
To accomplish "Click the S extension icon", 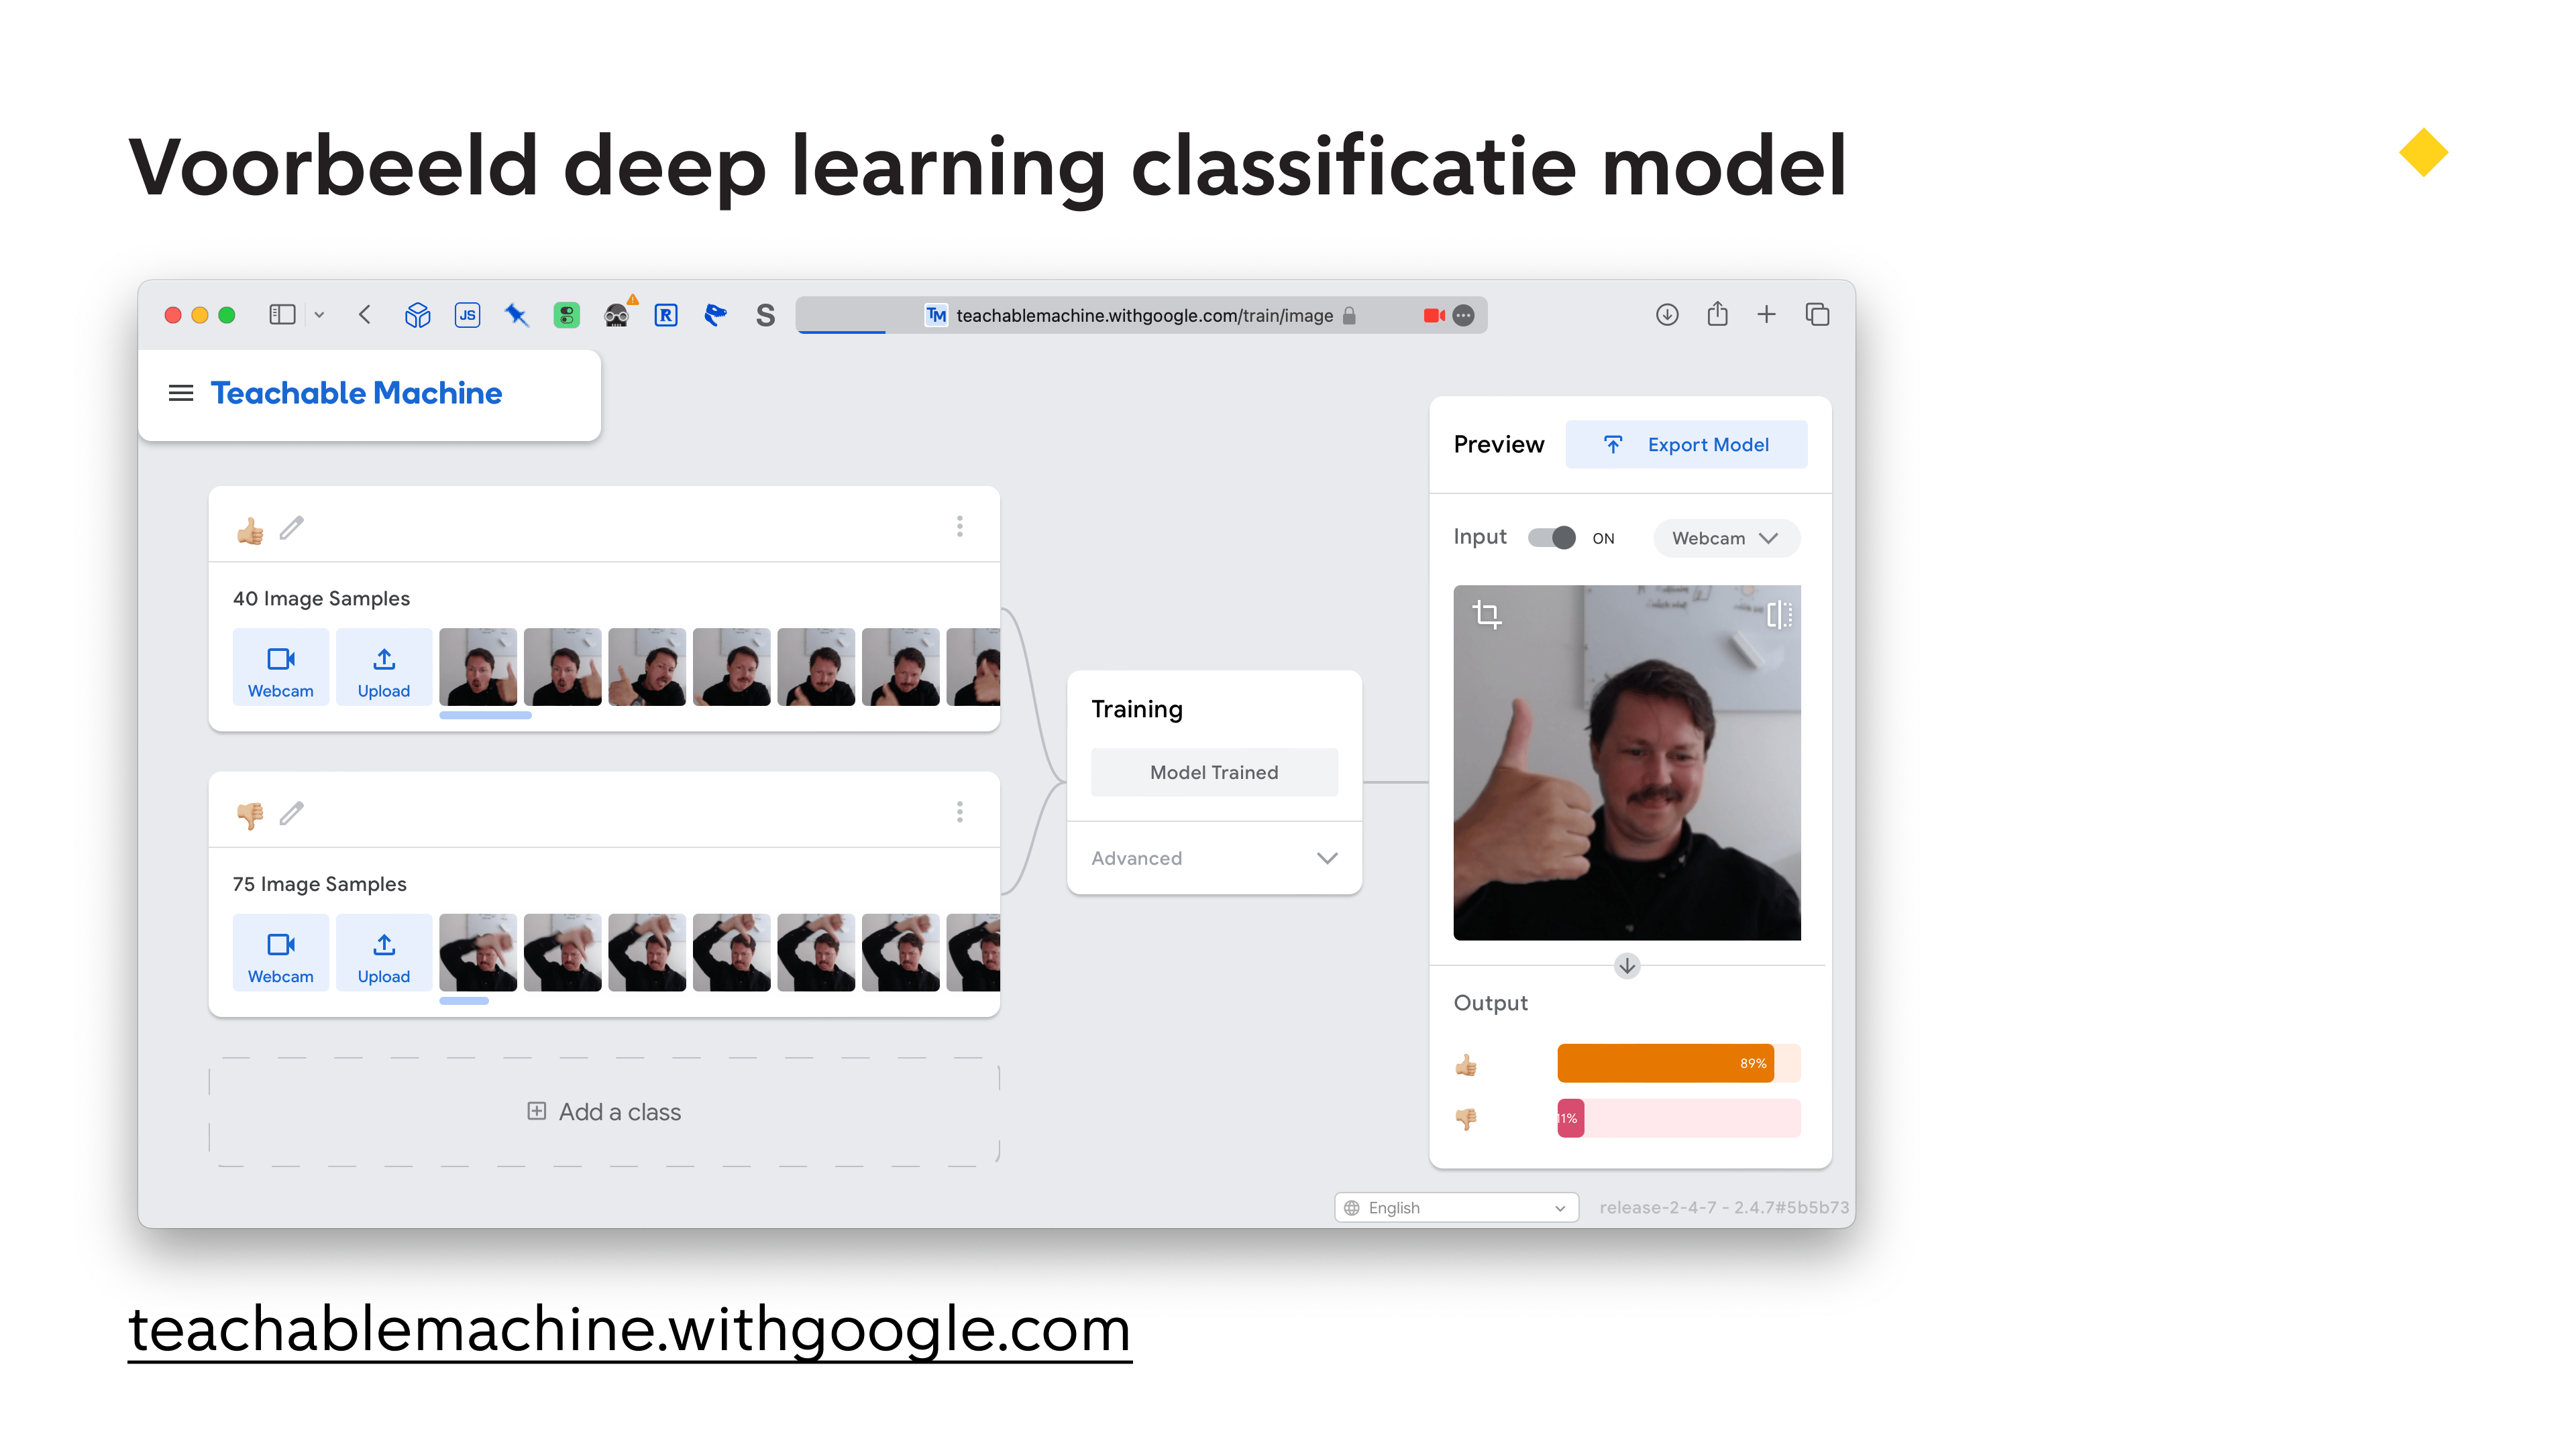I will click(x=766, y=316).
